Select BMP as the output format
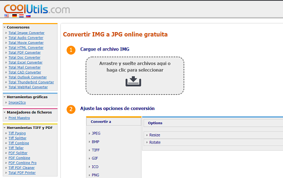283x178 pixels. point(95,142)
